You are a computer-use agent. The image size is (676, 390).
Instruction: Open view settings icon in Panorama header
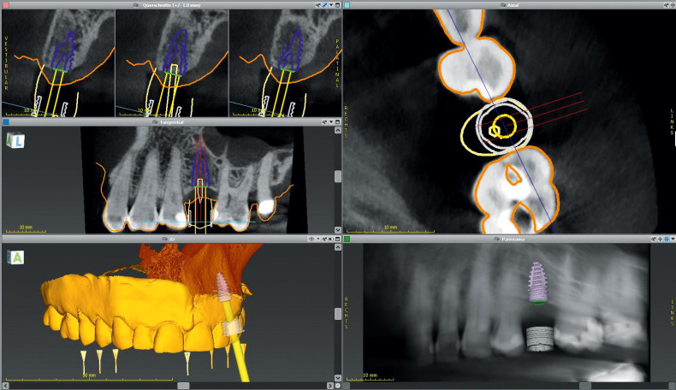pyautogui.click(x=654, y=239)
